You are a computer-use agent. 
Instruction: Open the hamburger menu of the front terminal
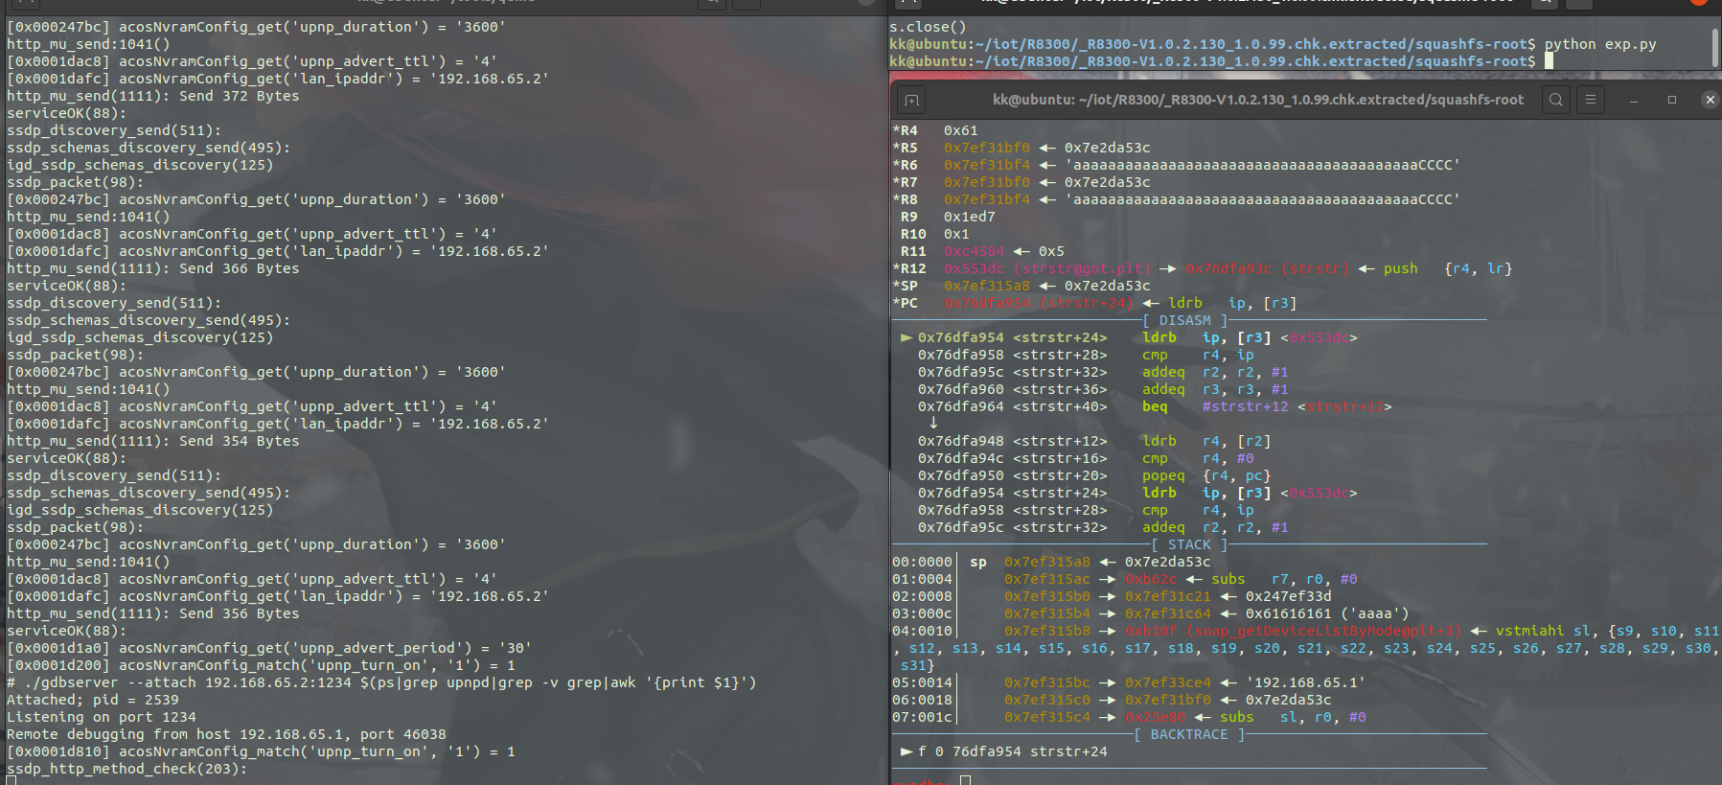point(1591,100)
